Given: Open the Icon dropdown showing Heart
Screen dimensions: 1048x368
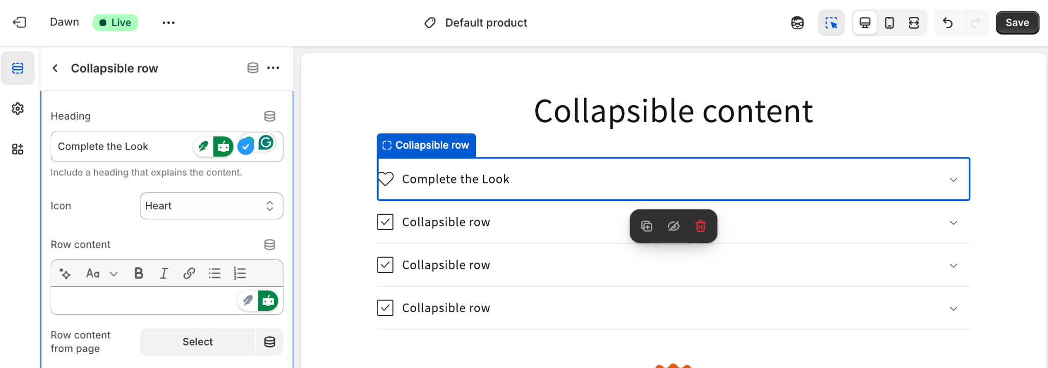Looking at the screenshot, I should click(x=211, y=206).
